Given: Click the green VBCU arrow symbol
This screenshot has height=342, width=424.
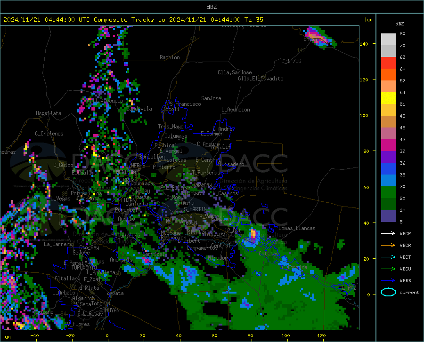Looking at the screenshot, I should click(x=388, y=269).
